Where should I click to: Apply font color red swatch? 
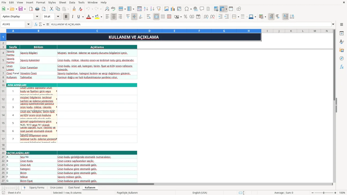pyautogui.click(x=89, y=17)
